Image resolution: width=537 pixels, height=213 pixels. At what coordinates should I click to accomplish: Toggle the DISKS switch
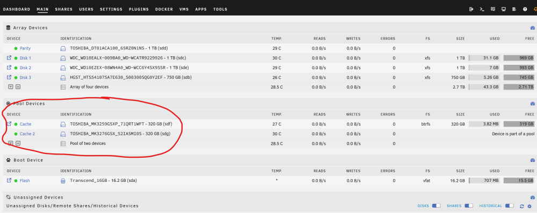(436, 206)
